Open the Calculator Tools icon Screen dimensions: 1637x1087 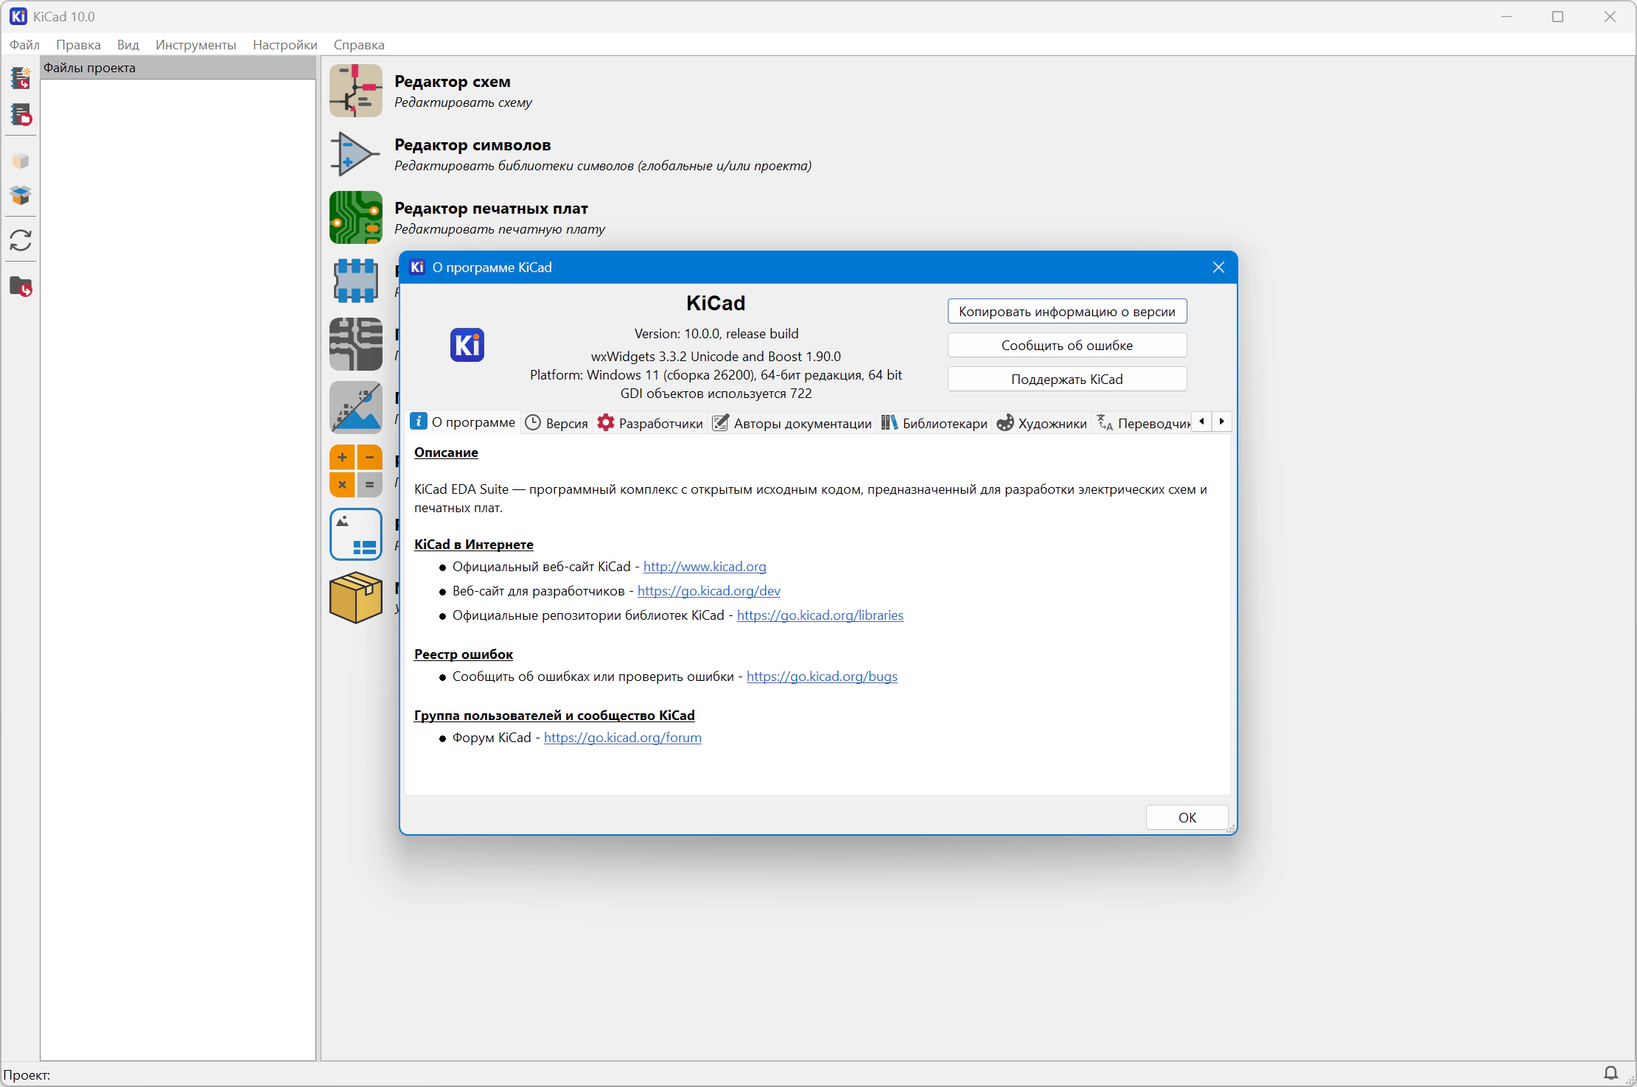pos(355,471)
